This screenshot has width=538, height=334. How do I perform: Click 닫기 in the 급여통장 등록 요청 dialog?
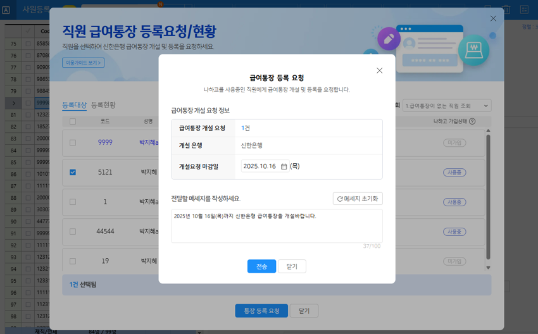292,266
